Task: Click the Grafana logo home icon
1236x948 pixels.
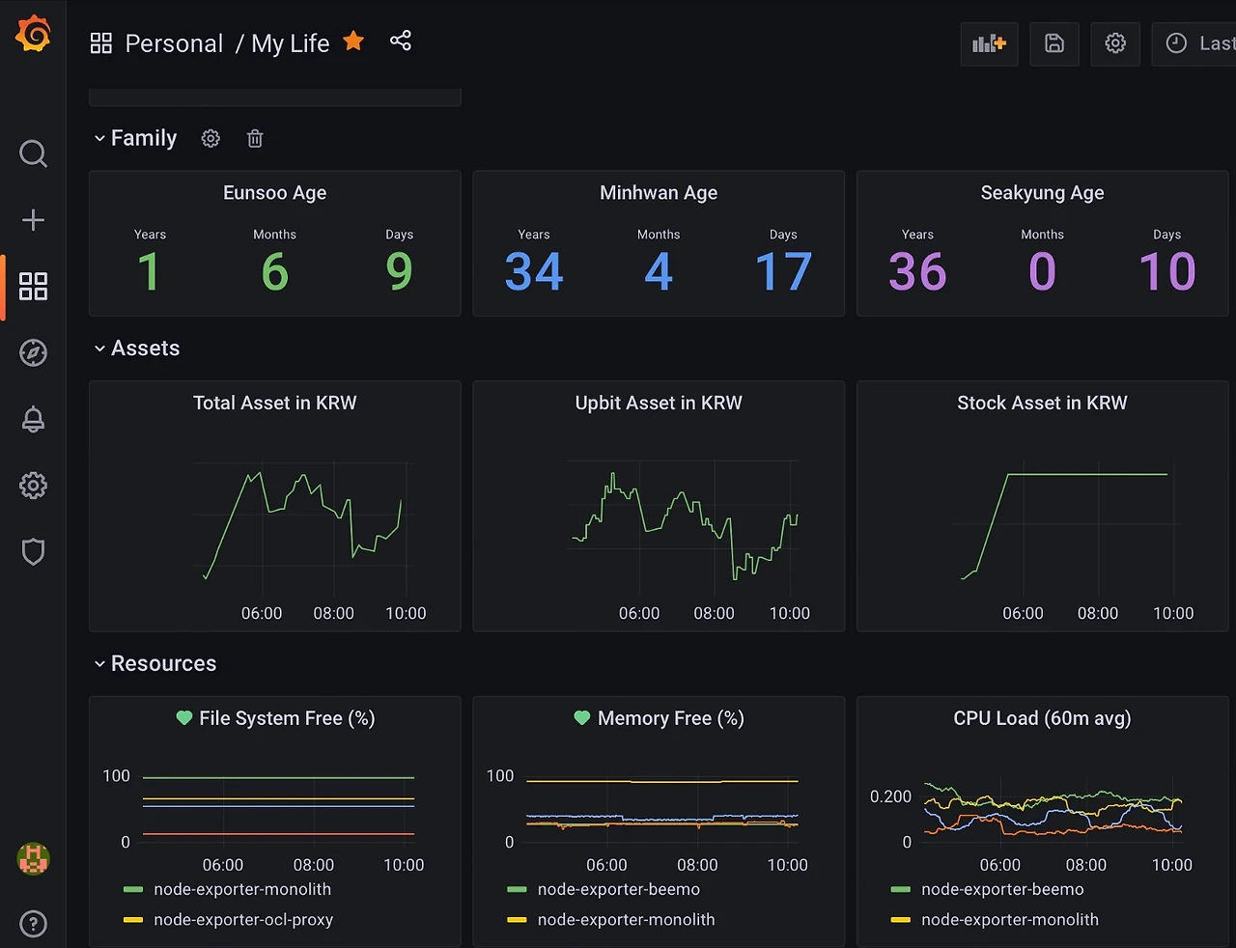Action: point(33,35)
